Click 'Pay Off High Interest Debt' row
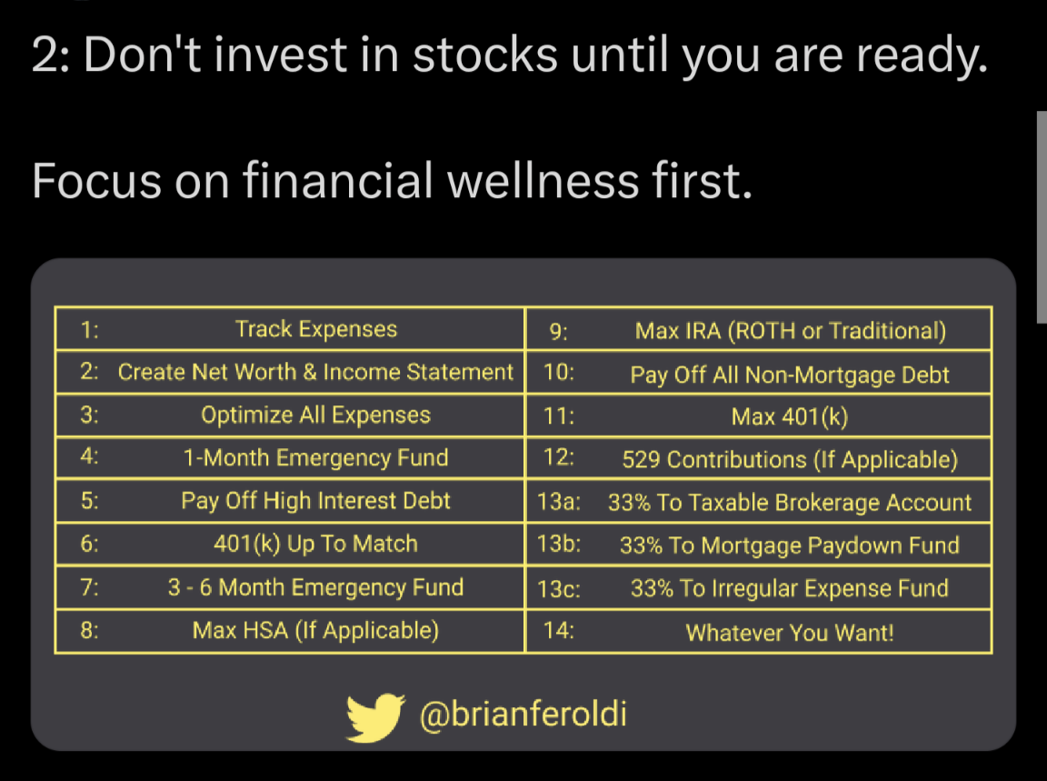 [x=315, y=501]
